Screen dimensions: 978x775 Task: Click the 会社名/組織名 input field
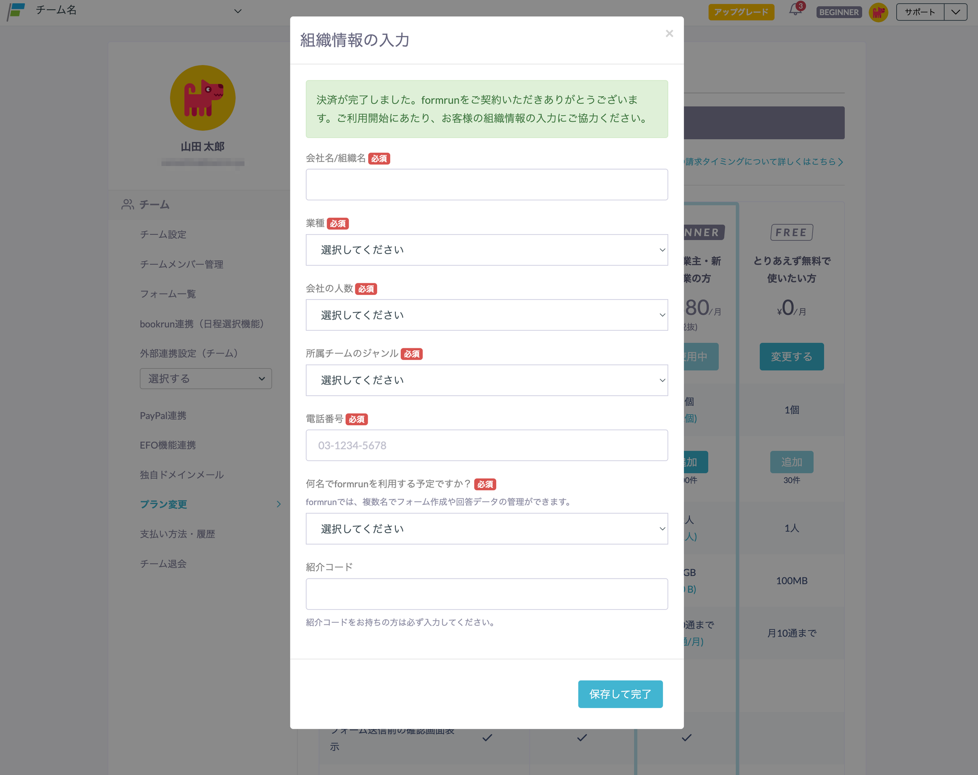pyautogui.click(x=486, y=184)
